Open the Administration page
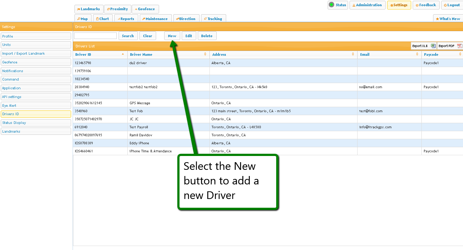The width and height of the screenshot is (463, 250). tap(367, 5)
